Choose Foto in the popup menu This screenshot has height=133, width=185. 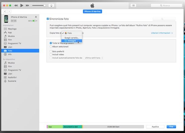72,33
